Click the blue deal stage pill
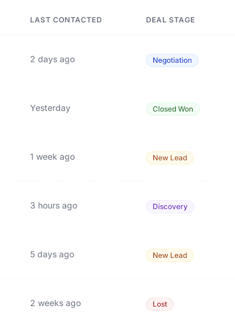This screenshot has width=235, height=328. (x=172, y=60)
